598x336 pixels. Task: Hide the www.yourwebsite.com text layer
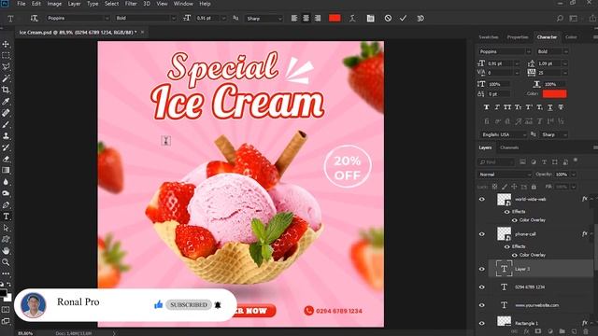point(482,305)
